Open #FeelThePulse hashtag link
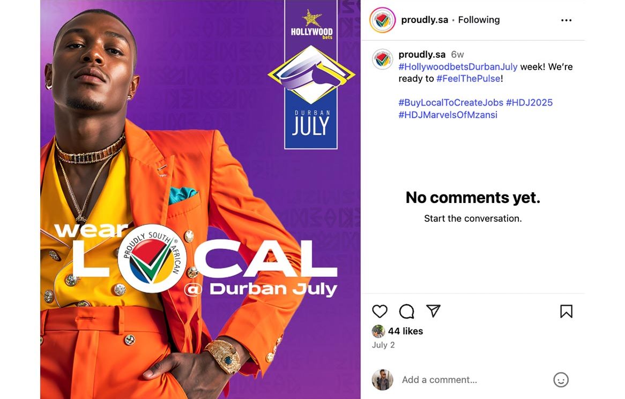The width and height of the screenshot is (625, 399). (468, 78)
